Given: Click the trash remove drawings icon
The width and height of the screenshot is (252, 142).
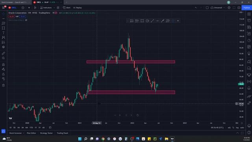Looking at the screenshot, I should point(4,85).
